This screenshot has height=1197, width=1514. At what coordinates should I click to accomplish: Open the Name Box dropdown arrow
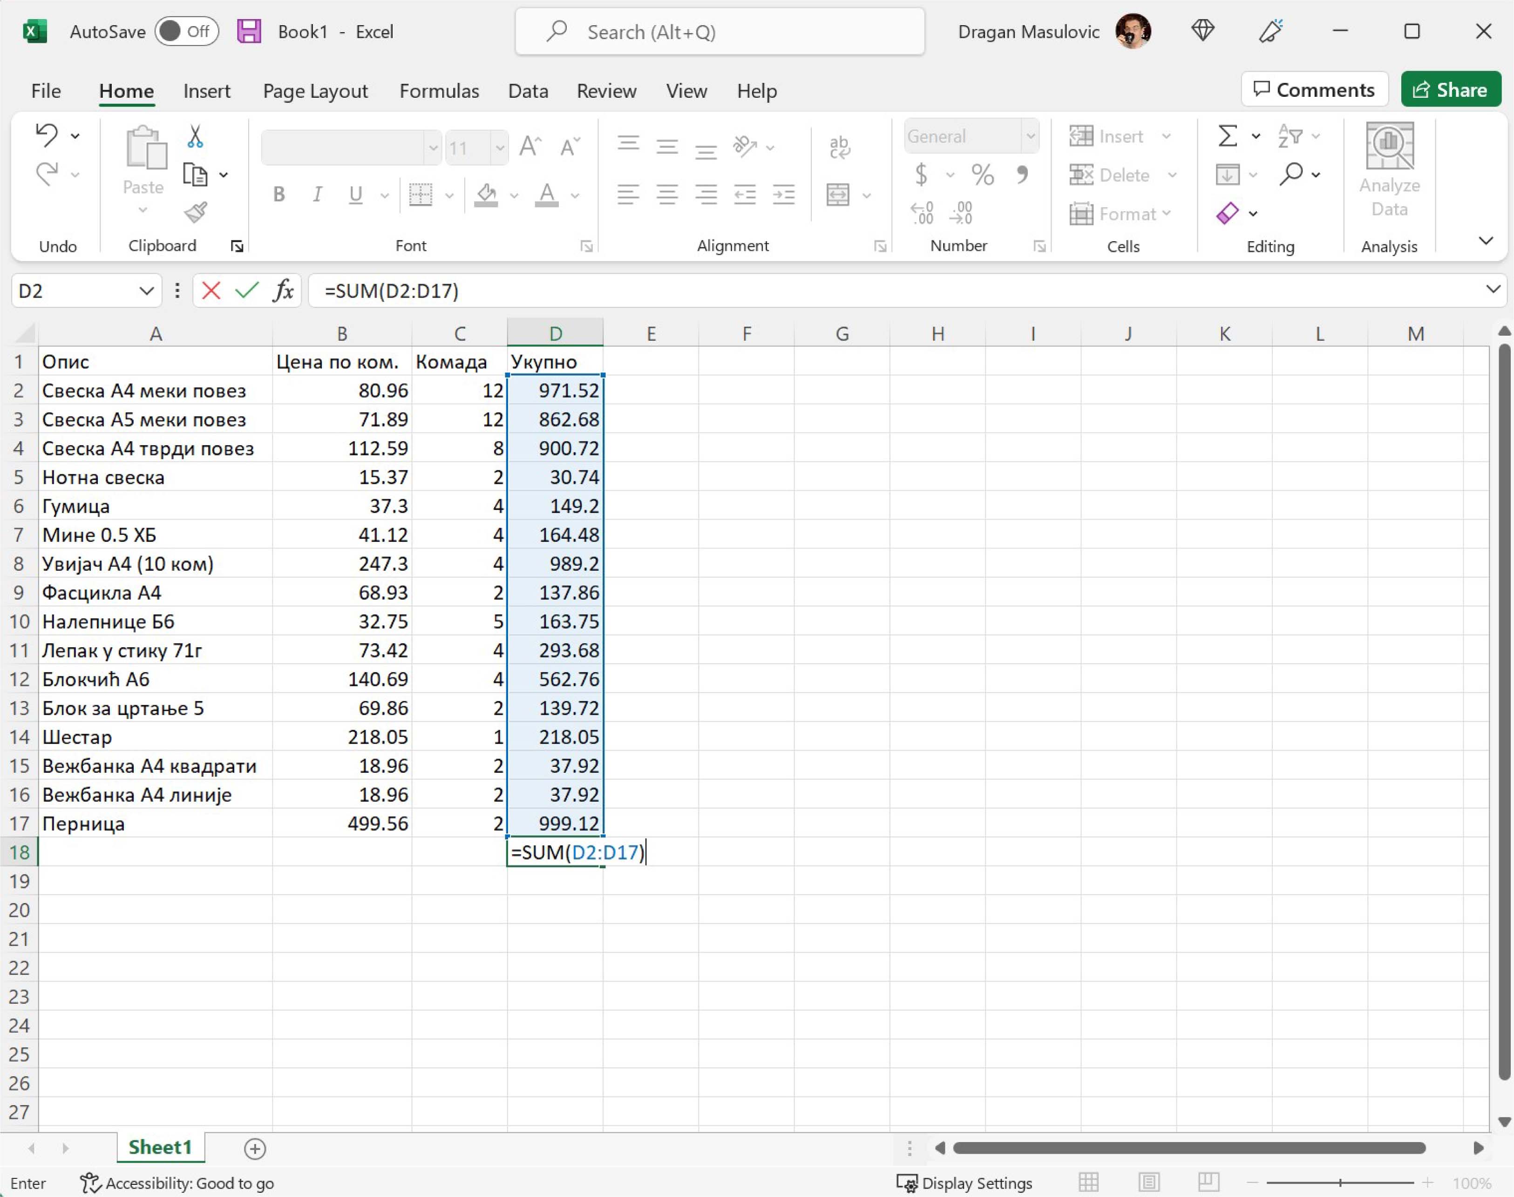click(146, 290)
